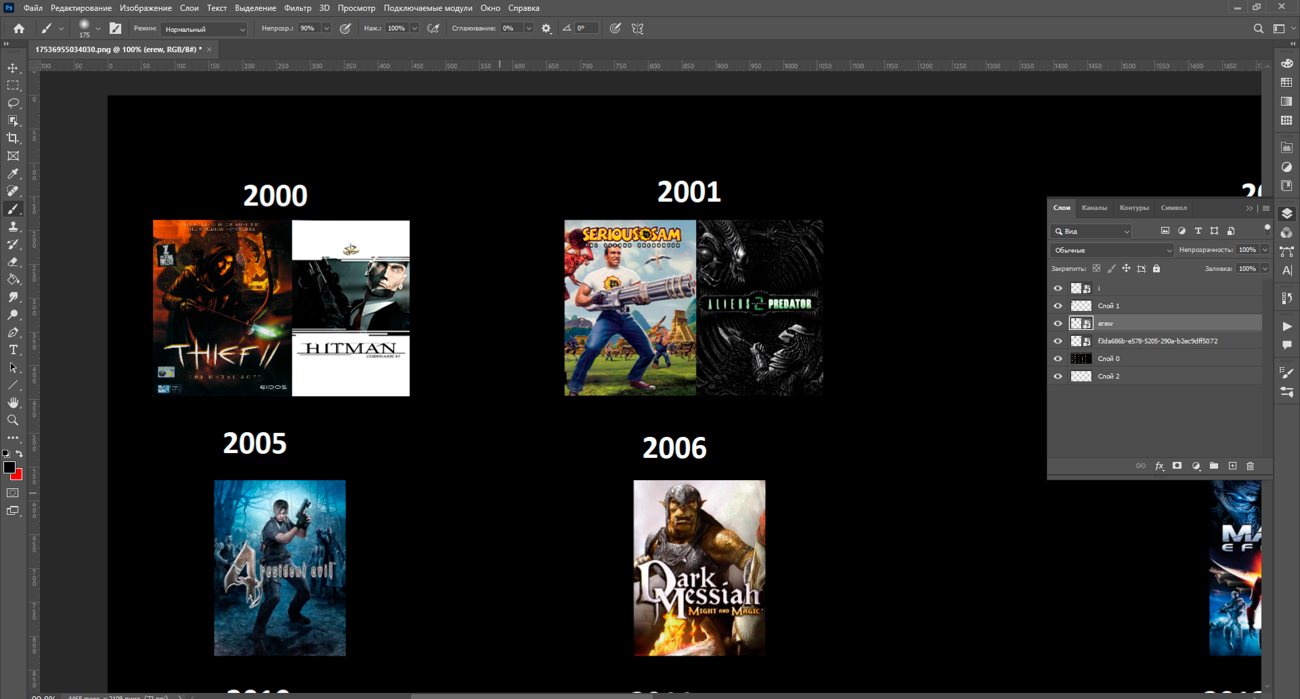Add a layer mask
Viewport: 1300px width, 699px height.
pos(1177,466)
